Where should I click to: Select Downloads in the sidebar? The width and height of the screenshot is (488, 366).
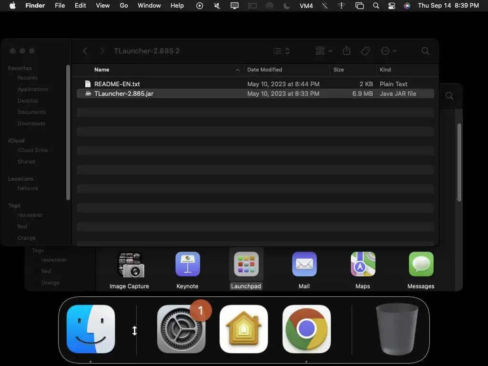coord(31,123)
